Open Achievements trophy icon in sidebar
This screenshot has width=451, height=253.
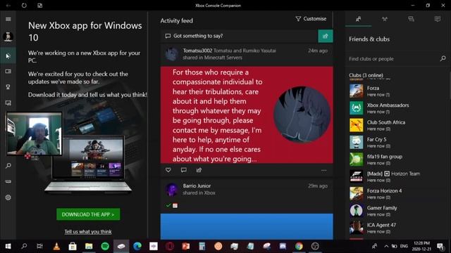(8, 87)
